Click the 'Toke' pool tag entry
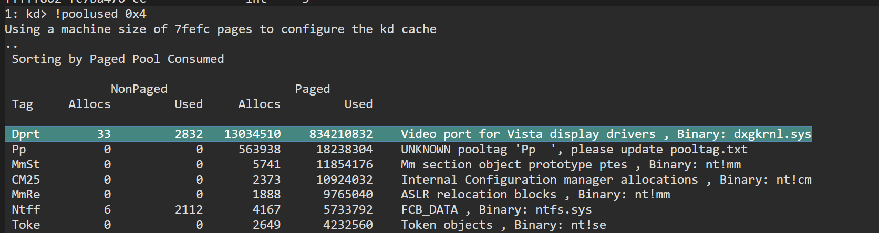 click(26, 225)
